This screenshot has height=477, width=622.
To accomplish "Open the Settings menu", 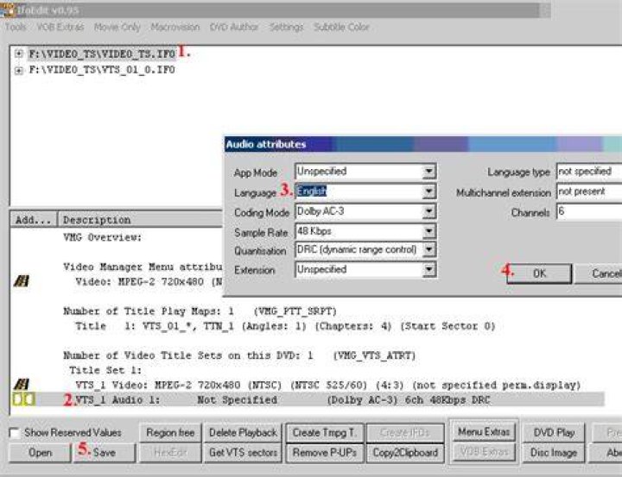I will coord(286,28).
